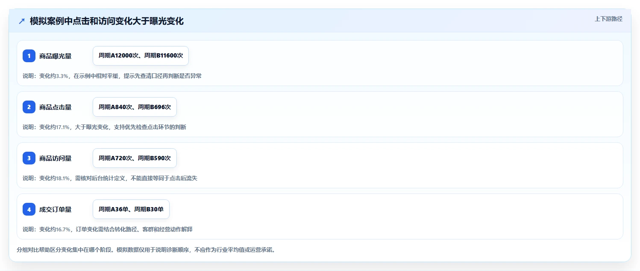Click the title 模拟案例中点击和访问变化大于曝光变化
This screenshot has width=640, height=271.
click(x=107, y=21)
